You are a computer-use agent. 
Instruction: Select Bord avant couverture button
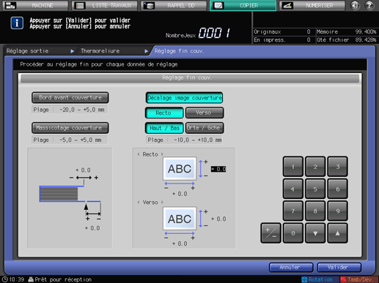pos(70,97)
